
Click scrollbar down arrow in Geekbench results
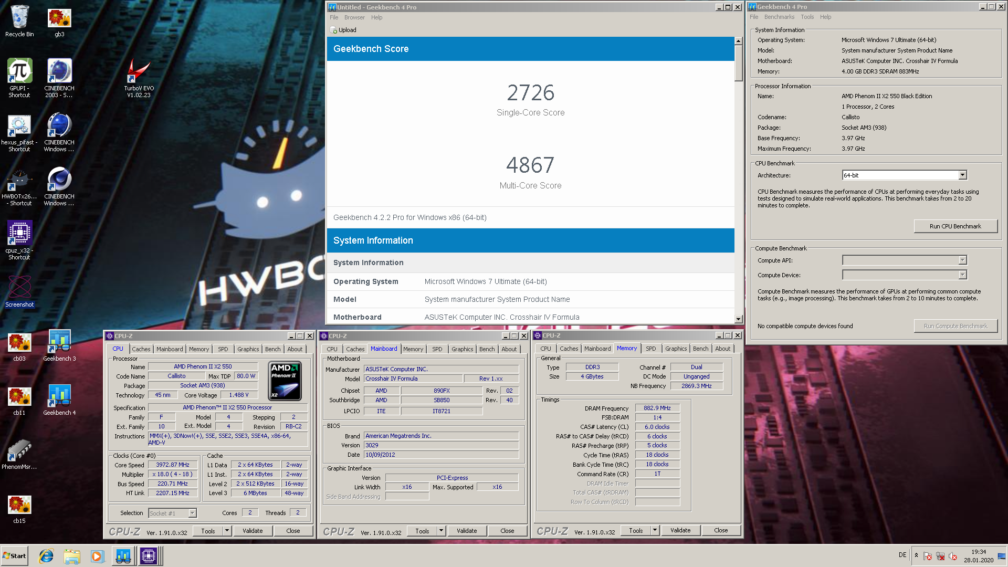739,319
